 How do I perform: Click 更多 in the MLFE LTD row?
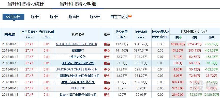click(x=107, y=88)
